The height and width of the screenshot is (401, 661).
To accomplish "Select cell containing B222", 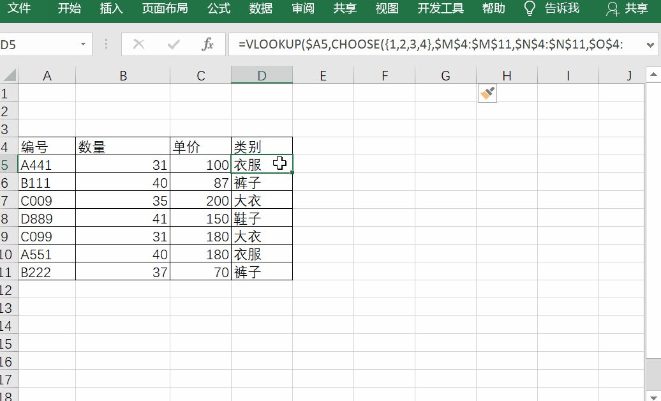I will tap(47, 272).
